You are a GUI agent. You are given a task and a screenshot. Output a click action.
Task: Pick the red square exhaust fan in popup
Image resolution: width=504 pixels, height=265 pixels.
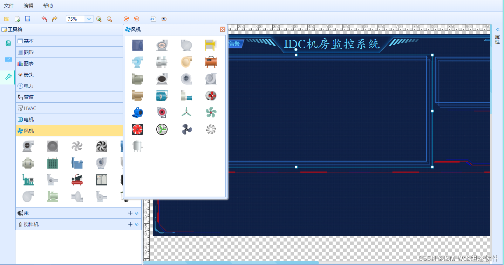(137, 129)
